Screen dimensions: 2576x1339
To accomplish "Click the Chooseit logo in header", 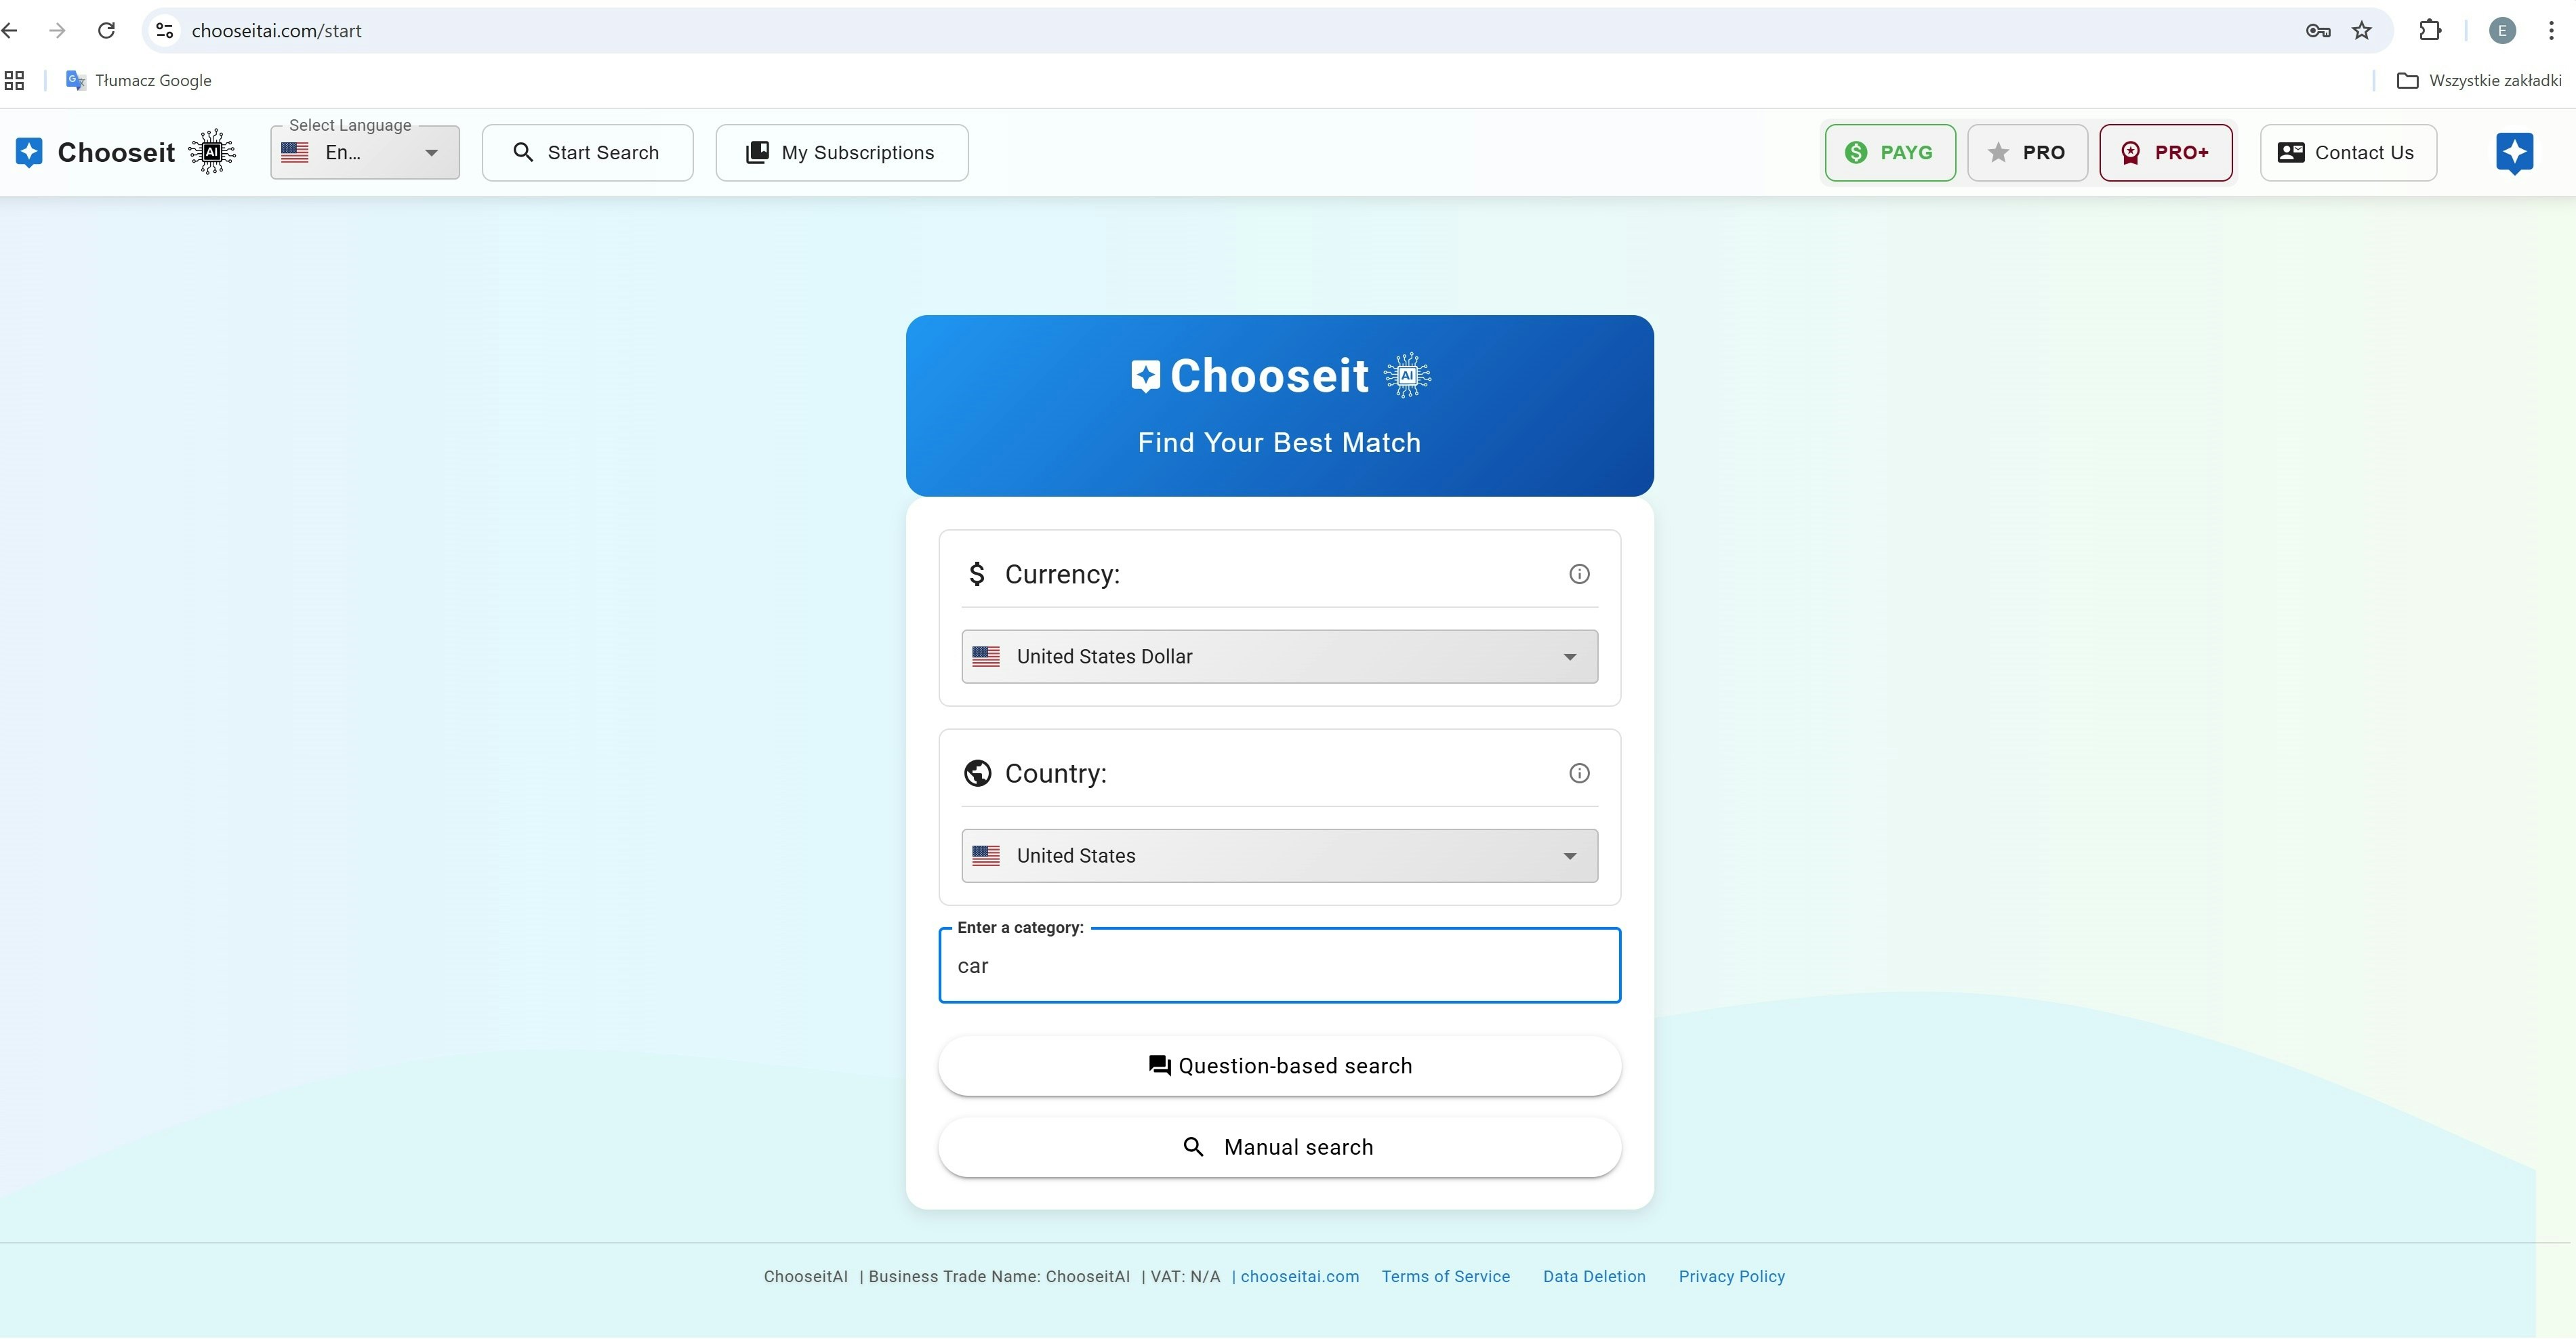I will pyautogui.click(x=117, y=152).
